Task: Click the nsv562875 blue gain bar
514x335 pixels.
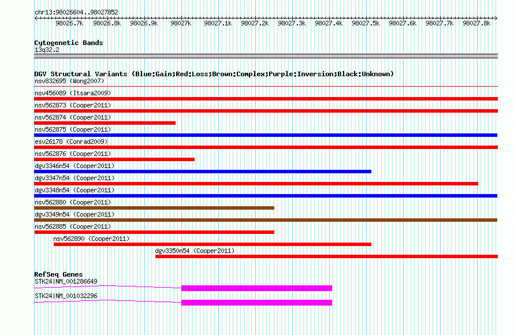Action: 266,135
